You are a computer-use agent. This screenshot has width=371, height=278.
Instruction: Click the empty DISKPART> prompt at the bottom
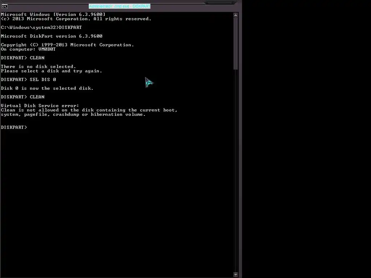(x=14, y=127)
